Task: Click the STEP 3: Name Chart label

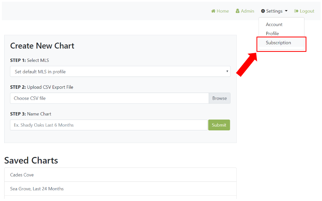Action: [31, 114]
